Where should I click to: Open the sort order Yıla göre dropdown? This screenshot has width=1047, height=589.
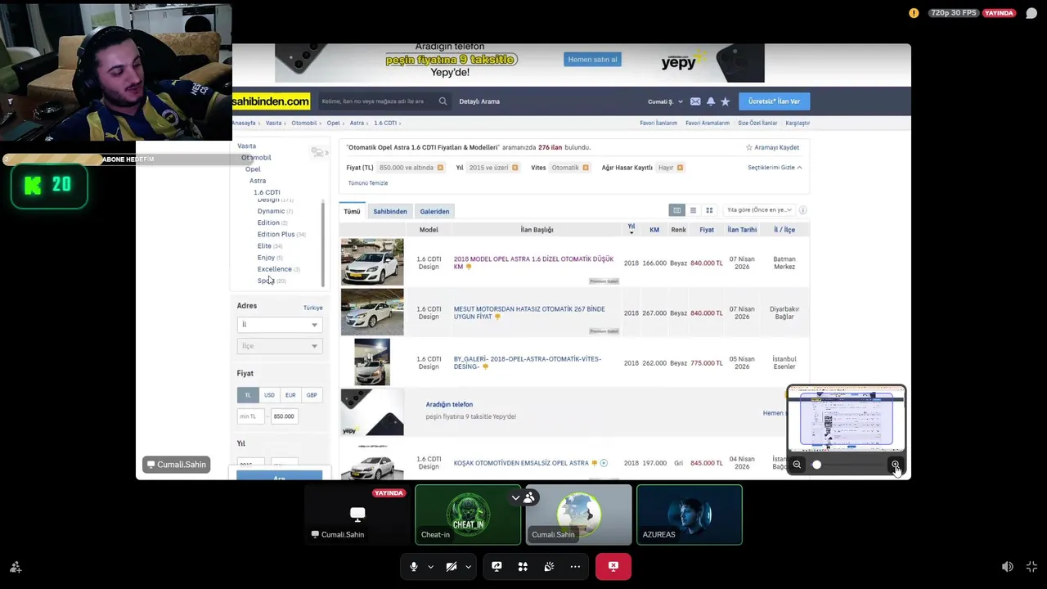759,210
